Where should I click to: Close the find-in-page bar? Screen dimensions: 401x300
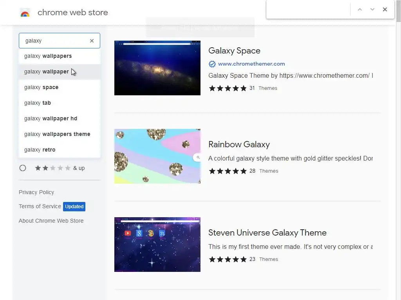coord(385,9)
